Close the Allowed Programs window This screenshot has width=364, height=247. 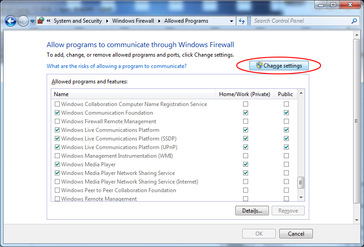click(x=350, y=5)
